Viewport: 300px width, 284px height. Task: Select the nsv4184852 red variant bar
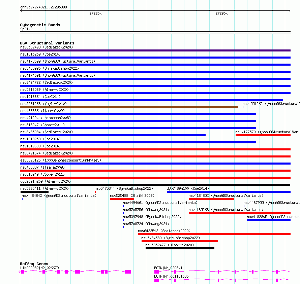pyautogui.click(x=211, y=199)
